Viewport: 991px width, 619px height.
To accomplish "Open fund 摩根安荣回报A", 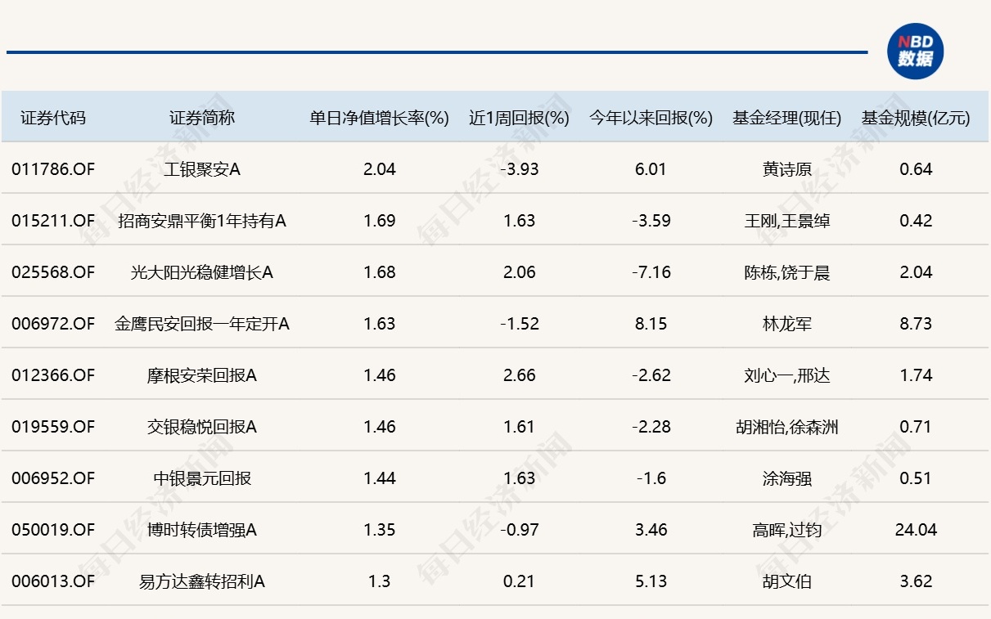I will [x=202, y=375].
